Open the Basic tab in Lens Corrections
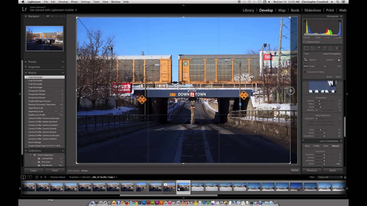The width and height of the screenshot is (367, 206). click(x=307, y=146)
